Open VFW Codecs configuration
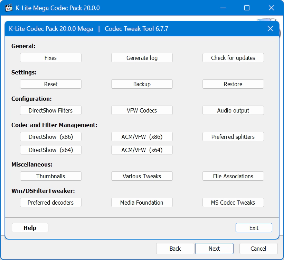Viewport: 284px width, 260px height. click(142, 110)
